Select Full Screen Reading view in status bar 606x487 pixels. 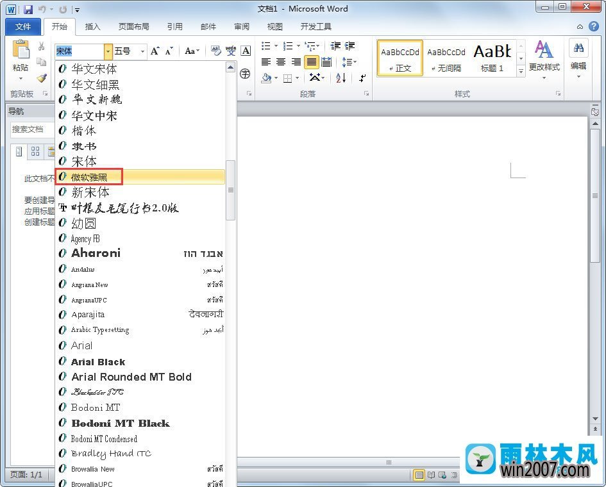coord(431,475)
